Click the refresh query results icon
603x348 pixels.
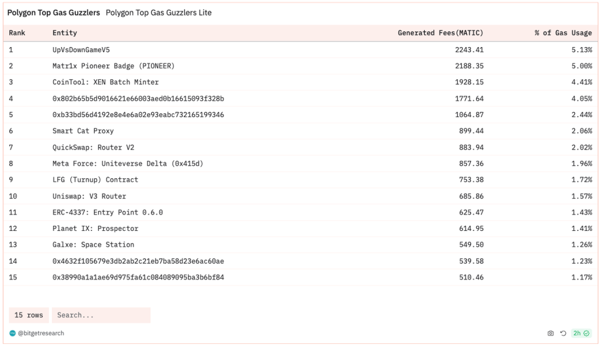coord(562,333)
